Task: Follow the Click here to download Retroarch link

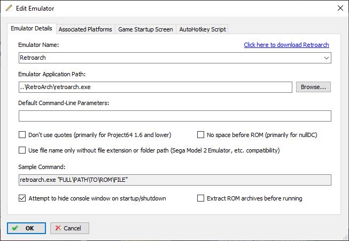Action: [x=286, y=45]
